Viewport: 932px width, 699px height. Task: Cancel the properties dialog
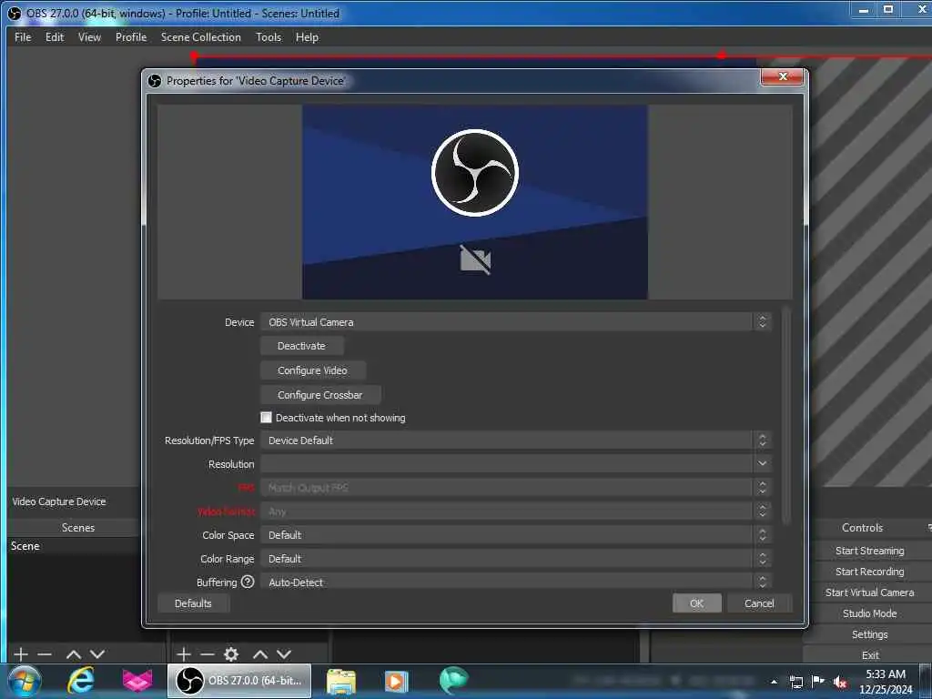[759, 603]
